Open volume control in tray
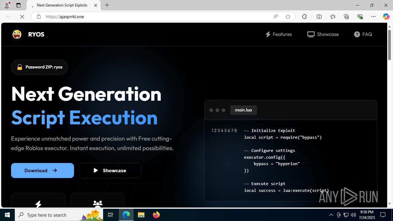393x221 pixels. pyautogui.click(x=353, y=215)
